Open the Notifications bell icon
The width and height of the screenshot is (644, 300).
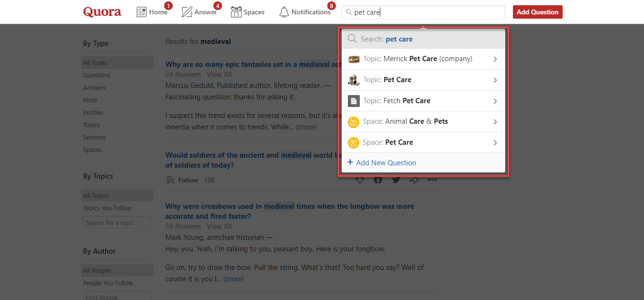284,12
